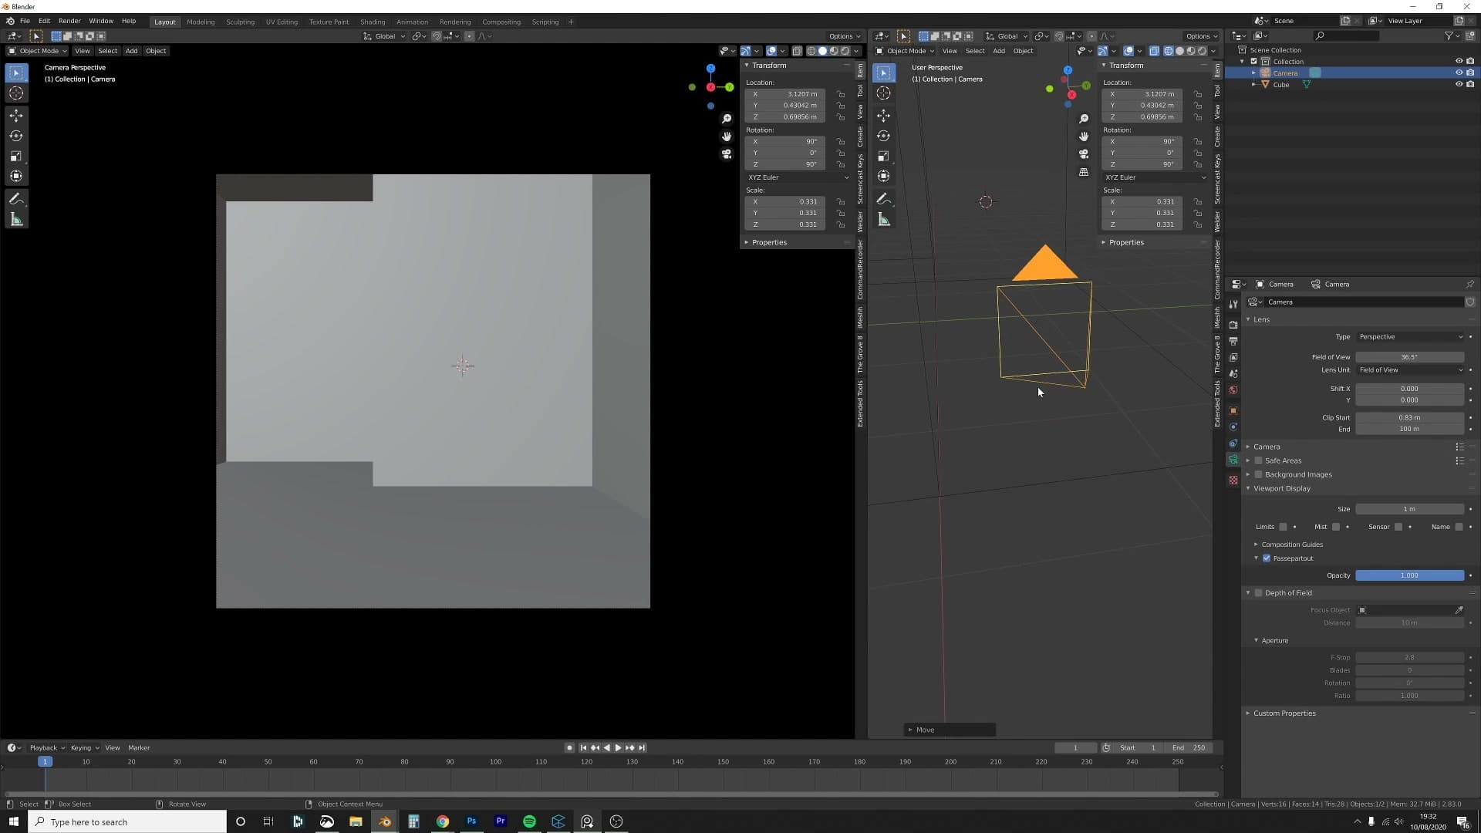This screenshot has height=833, width=1481.
Task: Switch to Animation workspace tab
Action: click(x=412, y=22)
